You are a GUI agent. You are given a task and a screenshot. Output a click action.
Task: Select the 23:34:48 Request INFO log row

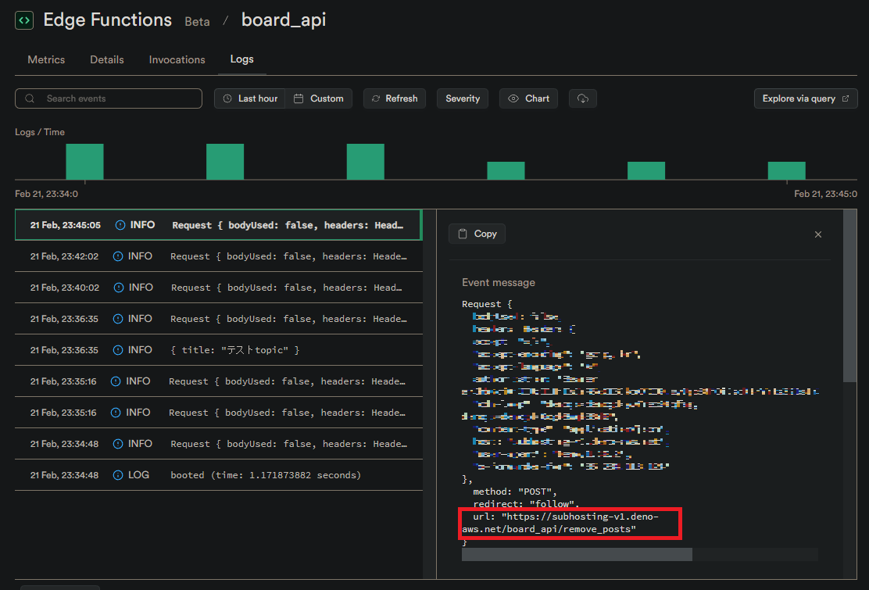coord(218,444)
